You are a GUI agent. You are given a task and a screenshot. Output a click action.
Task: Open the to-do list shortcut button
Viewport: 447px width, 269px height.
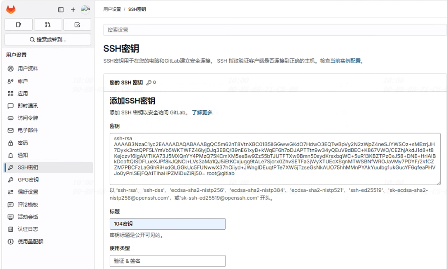pos(77,24)
